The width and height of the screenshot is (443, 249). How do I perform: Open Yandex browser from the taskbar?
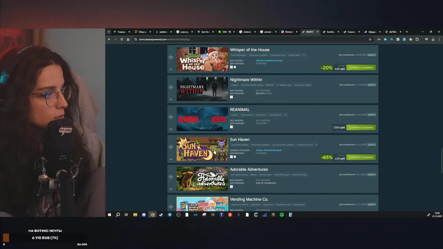coord(230,215)
